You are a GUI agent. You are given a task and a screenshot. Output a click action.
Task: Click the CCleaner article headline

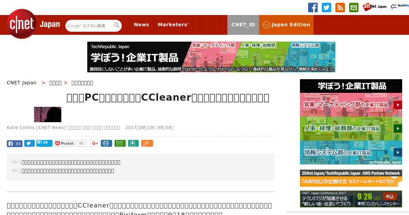point(168,98)
